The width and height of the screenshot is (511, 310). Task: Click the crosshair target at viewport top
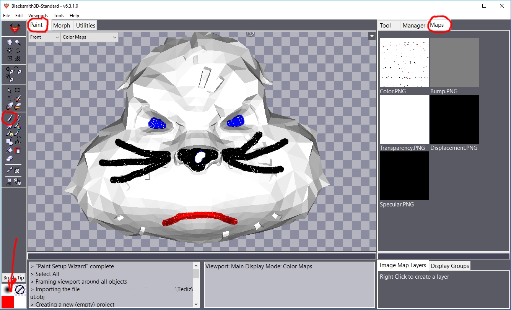pos(250,34)
